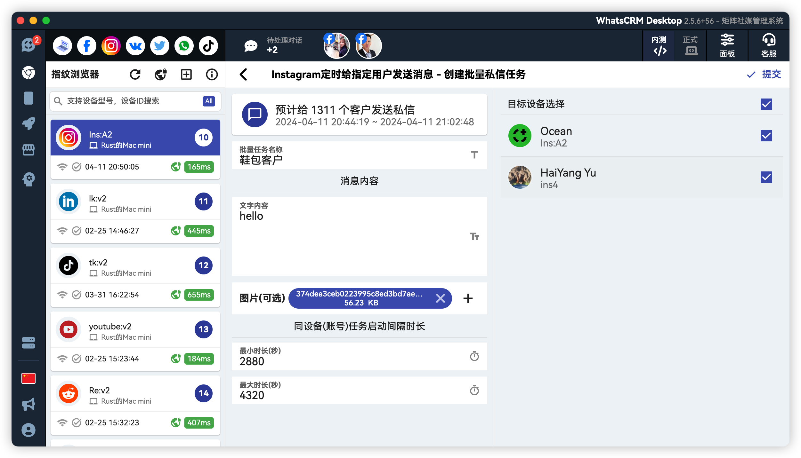Click the WhatsApp channel icon
This screenshot has width=801, height=458.
point(184,45)
